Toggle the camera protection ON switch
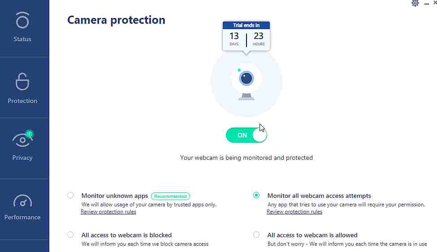The width and height of the screenshot is (437, 252). pyautogui.click(x=247, y=135)
